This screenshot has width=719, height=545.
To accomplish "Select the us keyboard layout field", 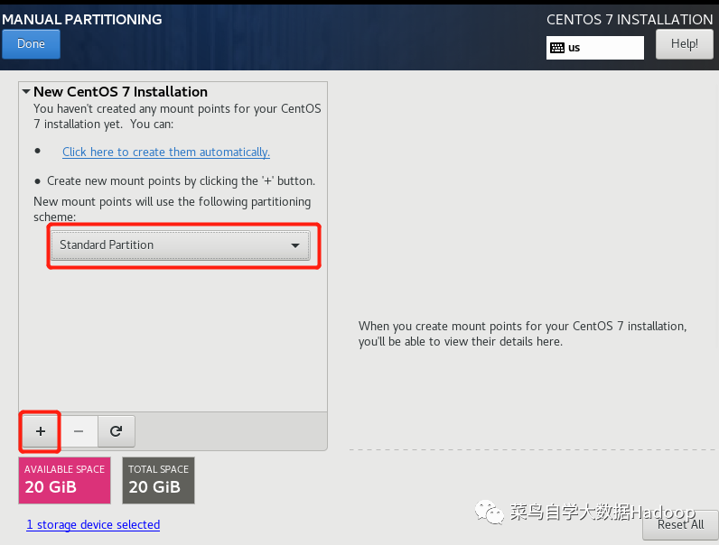I will click(x=594, y=48).
